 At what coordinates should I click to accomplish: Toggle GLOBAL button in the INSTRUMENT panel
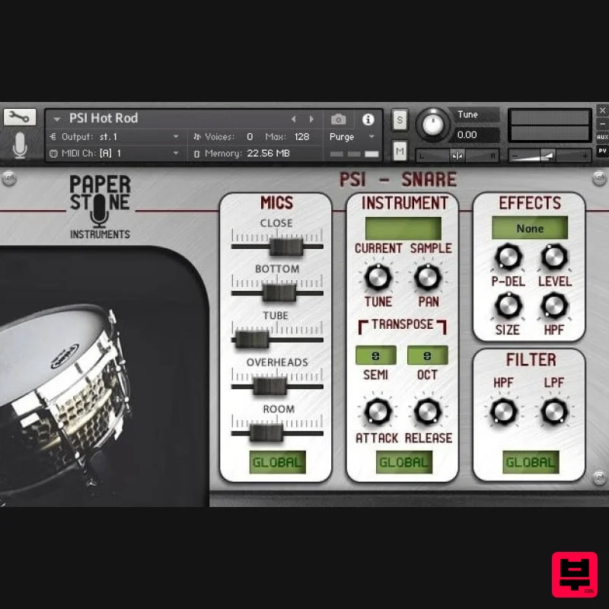[x=404, y=462]
